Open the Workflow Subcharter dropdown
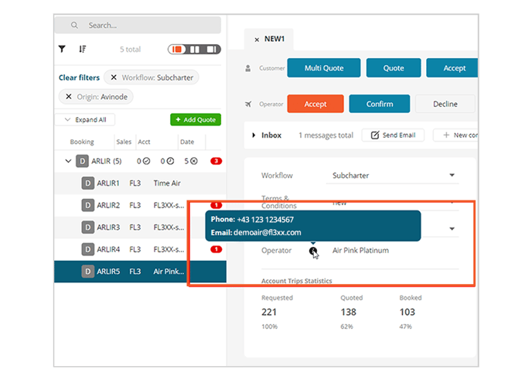Image resolution: width=532 pixels, height=380 pixels. coord(452,176)
